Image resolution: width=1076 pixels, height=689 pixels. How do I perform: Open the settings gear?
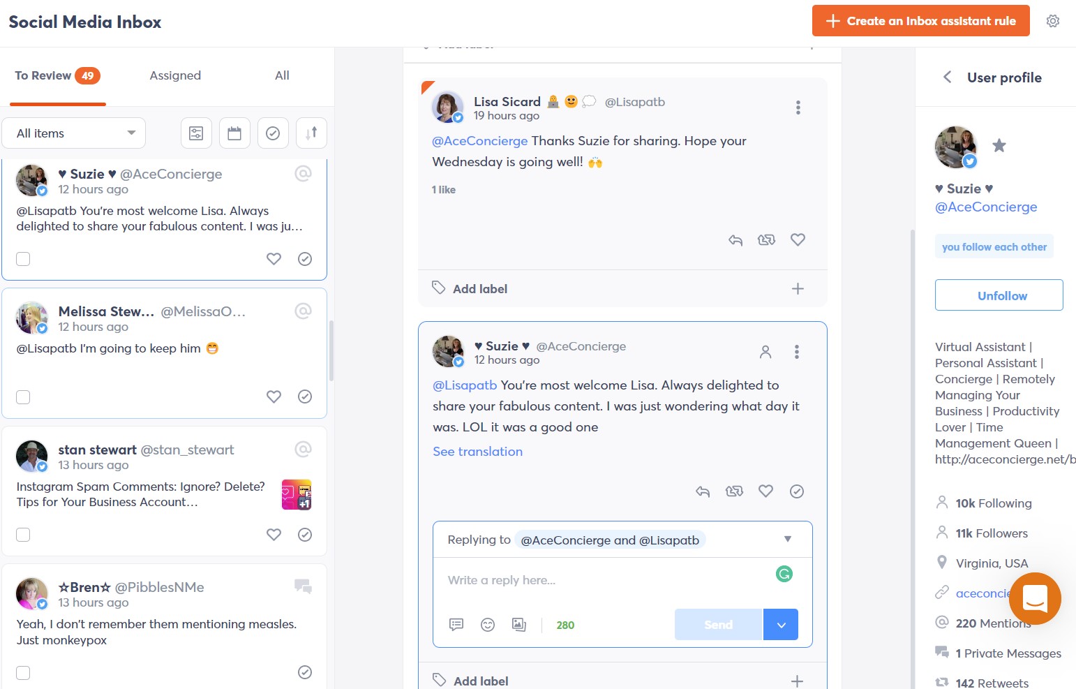[1053, 21]
